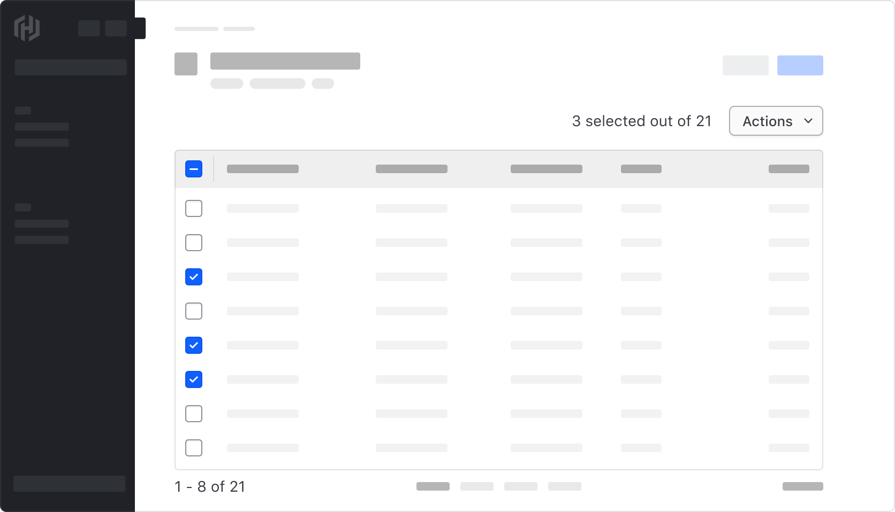Toggle the header select-all checkbox

tap(194, 169)
